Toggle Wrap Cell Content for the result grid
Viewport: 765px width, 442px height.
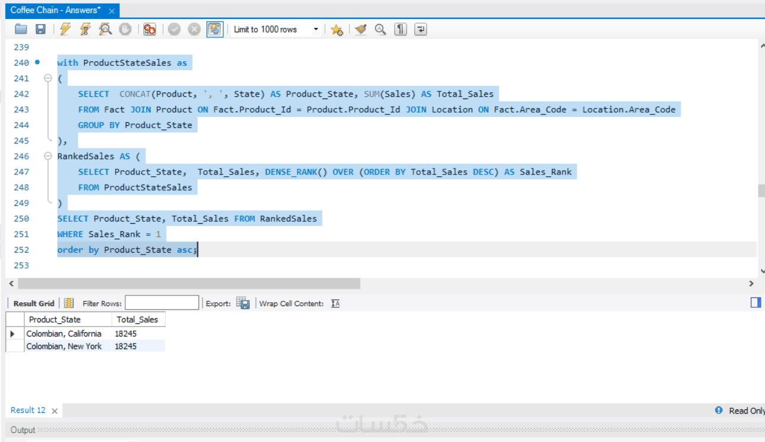336,303
